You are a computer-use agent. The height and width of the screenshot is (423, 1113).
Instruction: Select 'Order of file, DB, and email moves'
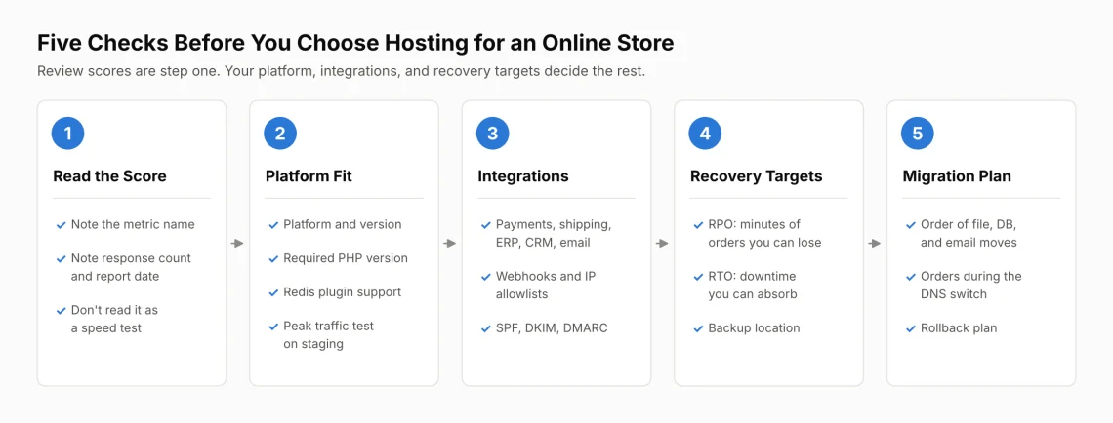[x=969, y=233]
